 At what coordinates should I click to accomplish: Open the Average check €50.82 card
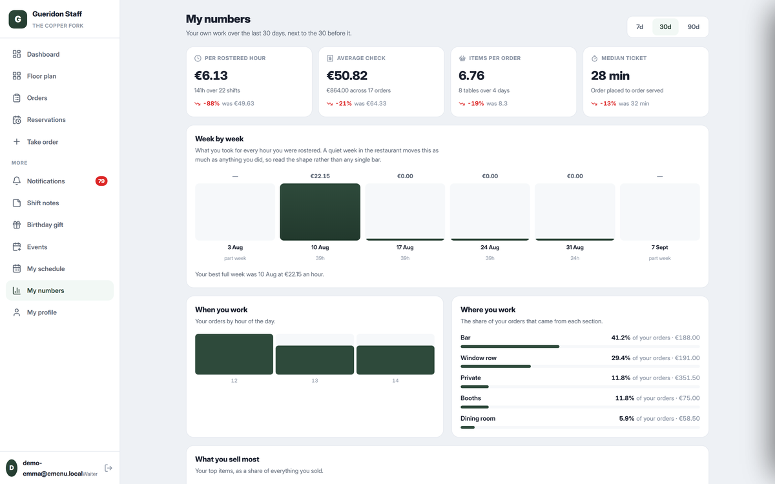click(x=381, y=82)
